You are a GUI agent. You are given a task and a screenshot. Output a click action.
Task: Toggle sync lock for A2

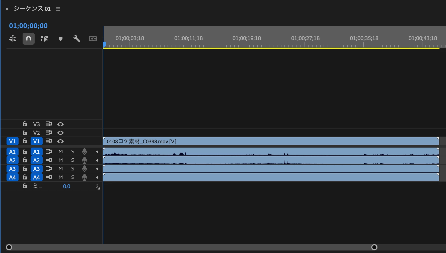point(48,160)
